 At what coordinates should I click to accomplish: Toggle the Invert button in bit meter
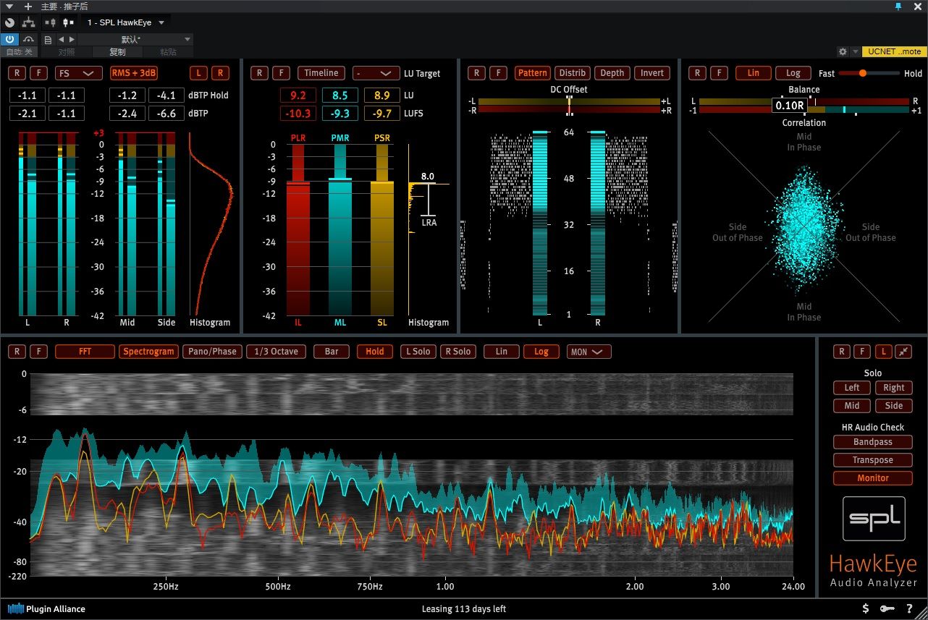click(x=652, y=73)
